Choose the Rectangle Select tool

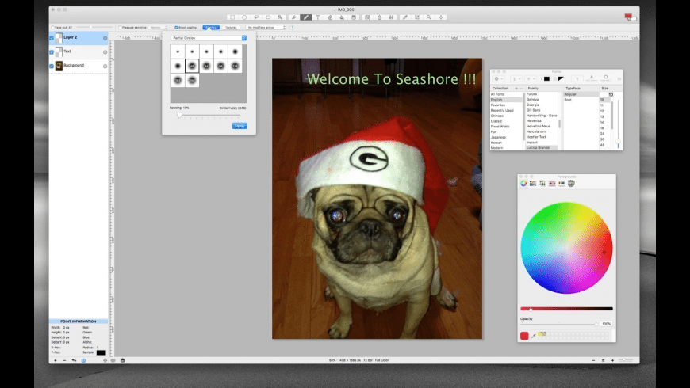tap(232, 17)
